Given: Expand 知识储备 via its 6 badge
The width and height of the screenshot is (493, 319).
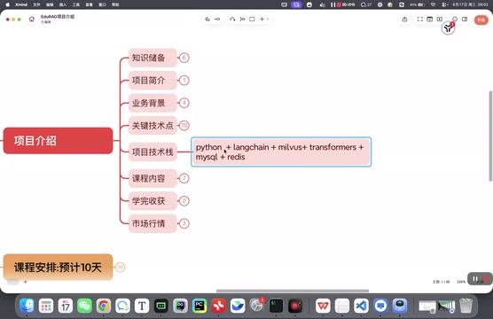Looking at the screenshot, I should pyautogui.click(x=184, y=58).
